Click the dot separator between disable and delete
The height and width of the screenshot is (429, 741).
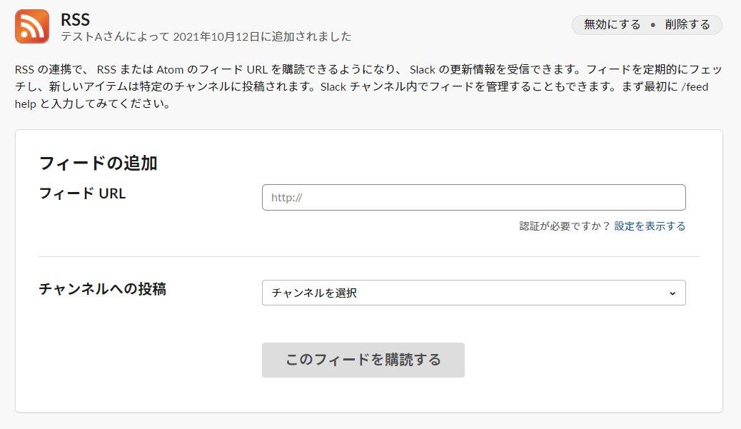pos(652,25)
